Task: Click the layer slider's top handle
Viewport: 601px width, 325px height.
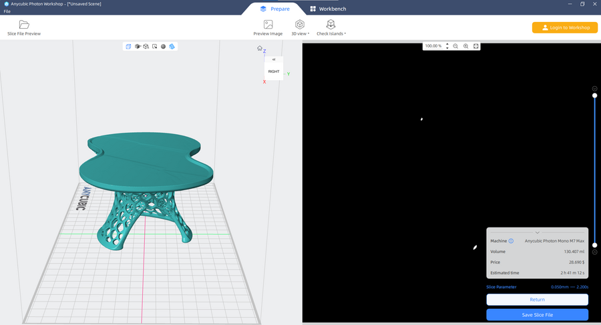Action: [x=595, y=95]
